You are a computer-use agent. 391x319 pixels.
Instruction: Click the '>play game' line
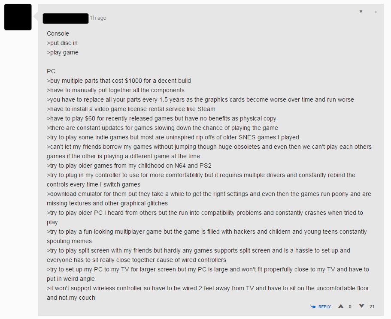pos(63,53)
